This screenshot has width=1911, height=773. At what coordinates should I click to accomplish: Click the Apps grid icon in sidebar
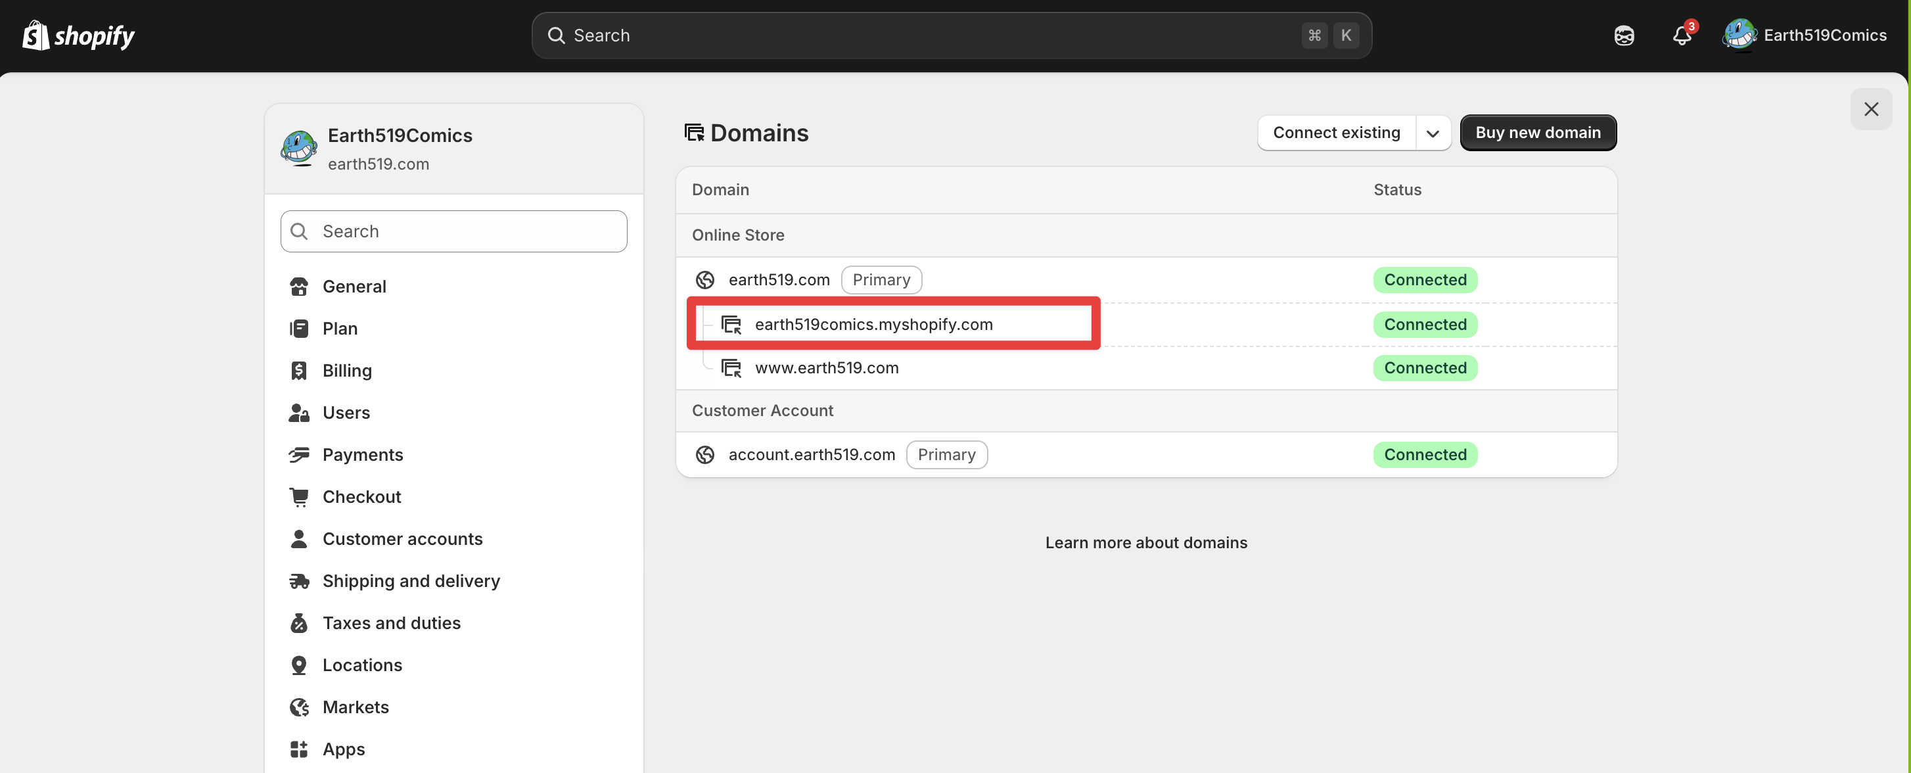299,749
